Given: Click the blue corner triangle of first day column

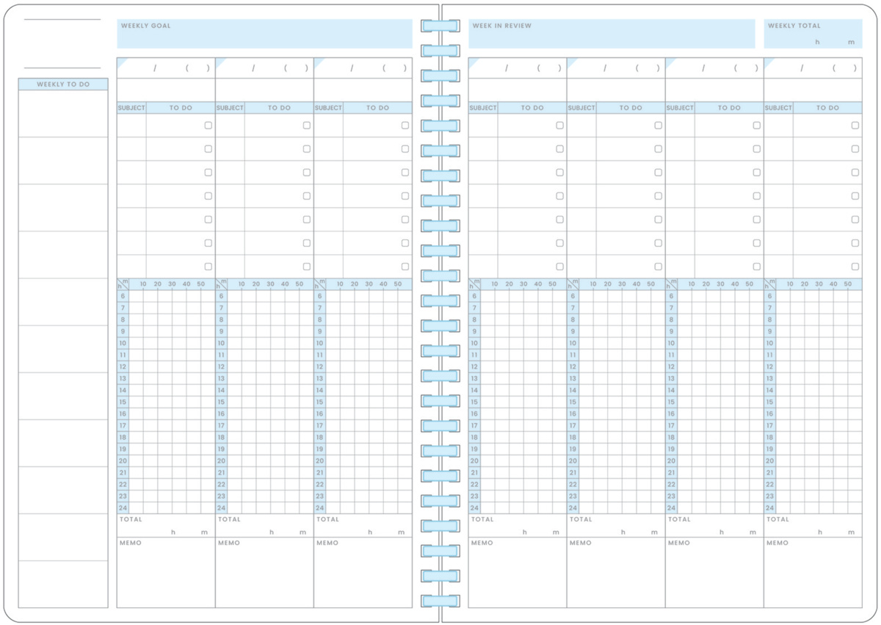Looking at the screenshot, I should coord(121,62).
